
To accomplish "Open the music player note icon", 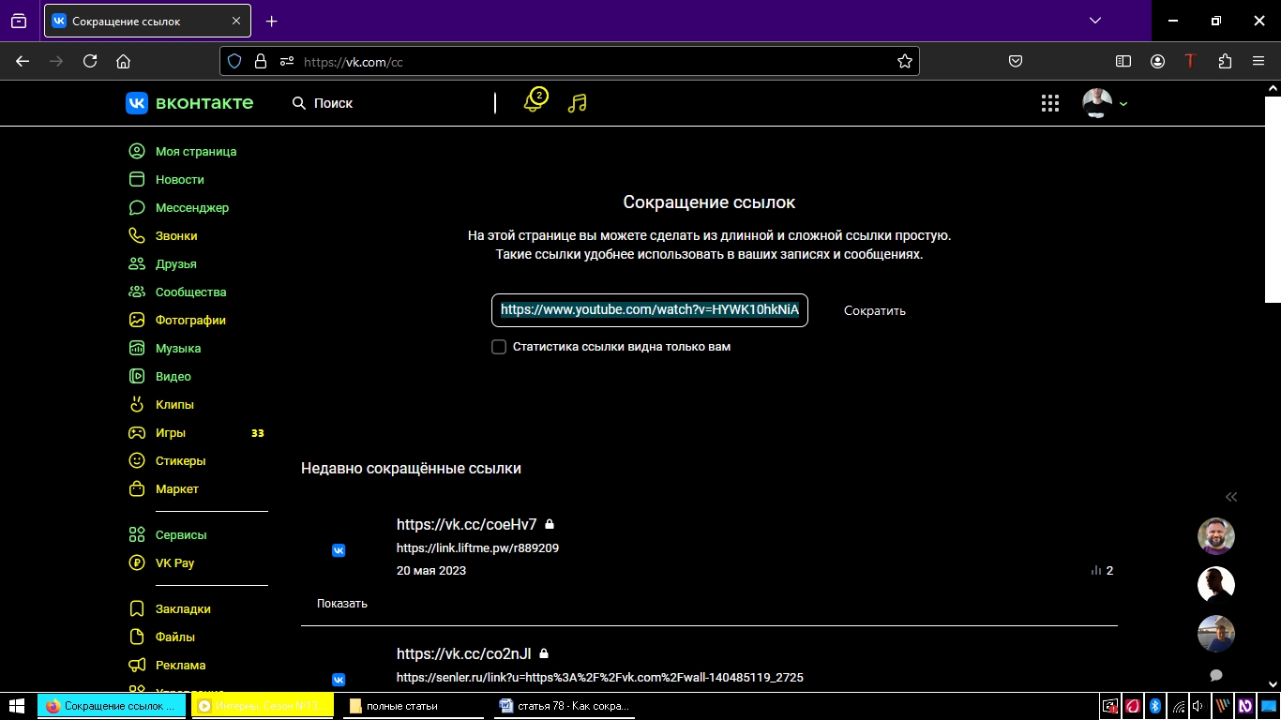I will (578, 103).
